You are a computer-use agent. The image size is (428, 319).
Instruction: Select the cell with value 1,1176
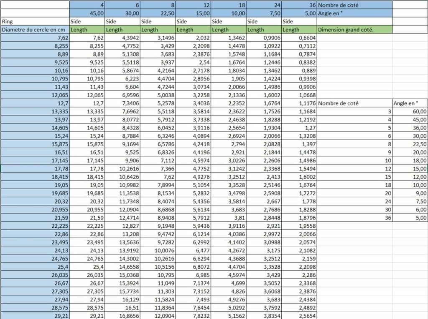299,103
